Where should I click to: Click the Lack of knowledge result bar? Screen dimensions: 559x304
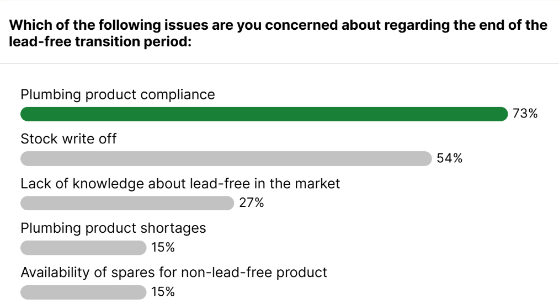(127, 203)
